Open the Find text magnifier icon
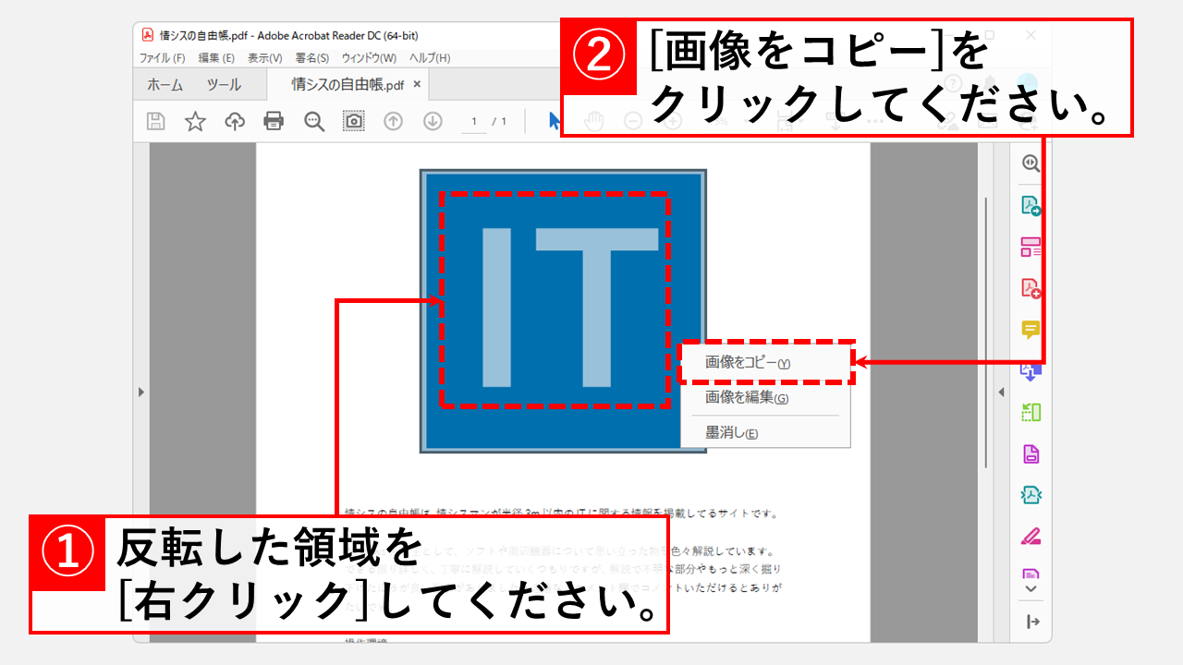 tap(314, 121)
